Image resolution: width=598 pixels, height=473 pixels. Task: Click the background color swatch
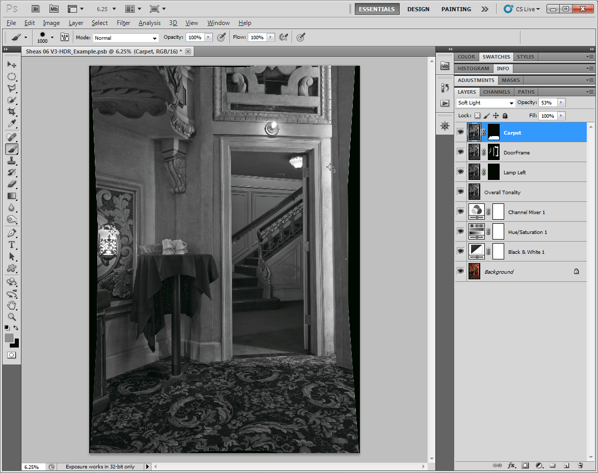[x=16, y=344]
